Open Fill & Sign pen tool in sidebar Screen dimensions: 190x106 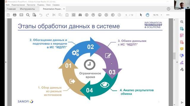[x=182, y=62]
